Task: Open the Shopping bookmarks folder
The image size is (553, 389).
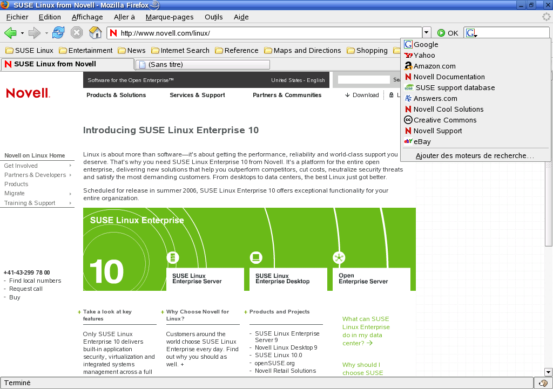Action: (x=367, y=50)
